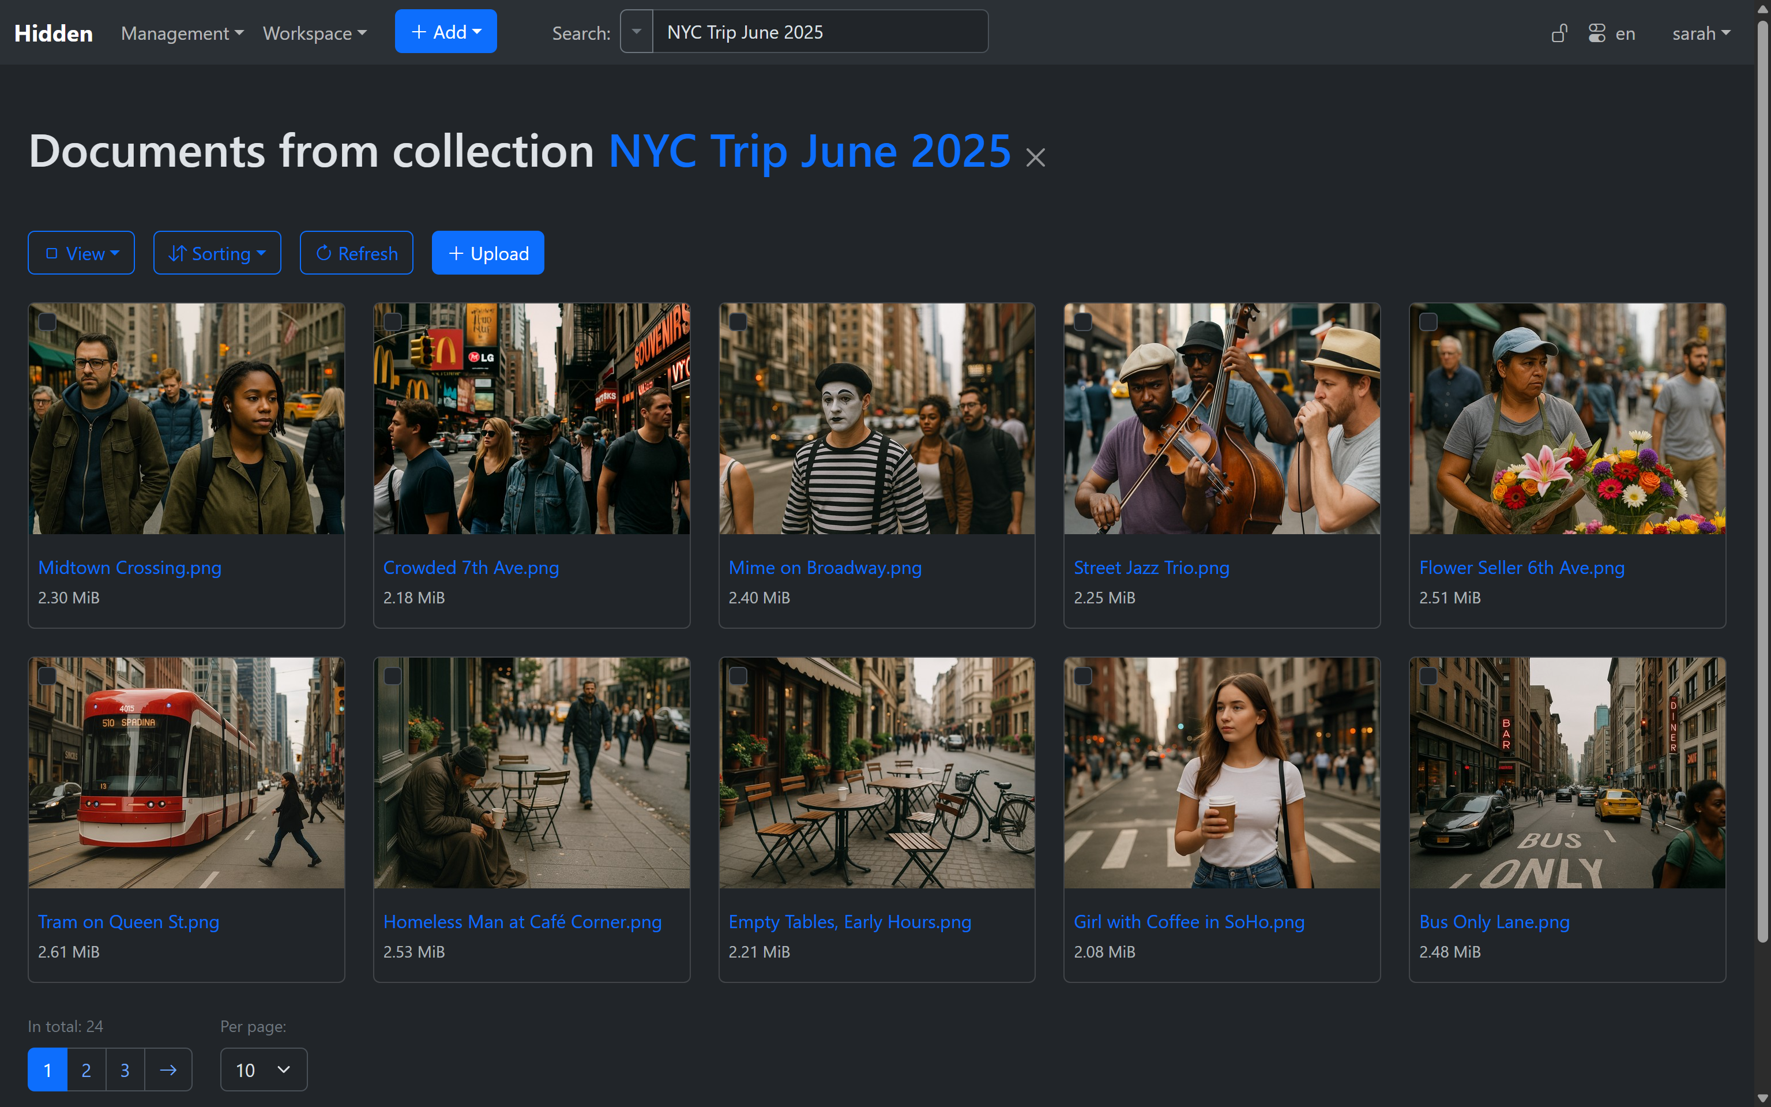
Task: Select the Crowded 7th Ave.png checkbox
Action: 393,322
